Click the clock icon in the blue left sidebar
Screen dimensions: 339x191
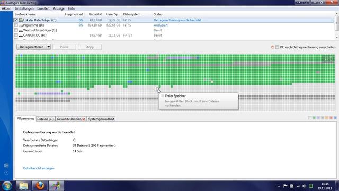pos(6,173)
